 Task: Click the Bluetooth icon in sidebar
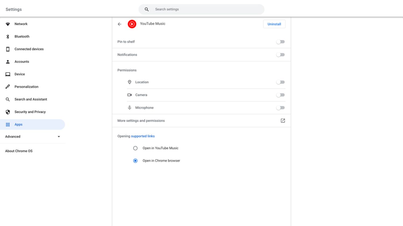8,36
